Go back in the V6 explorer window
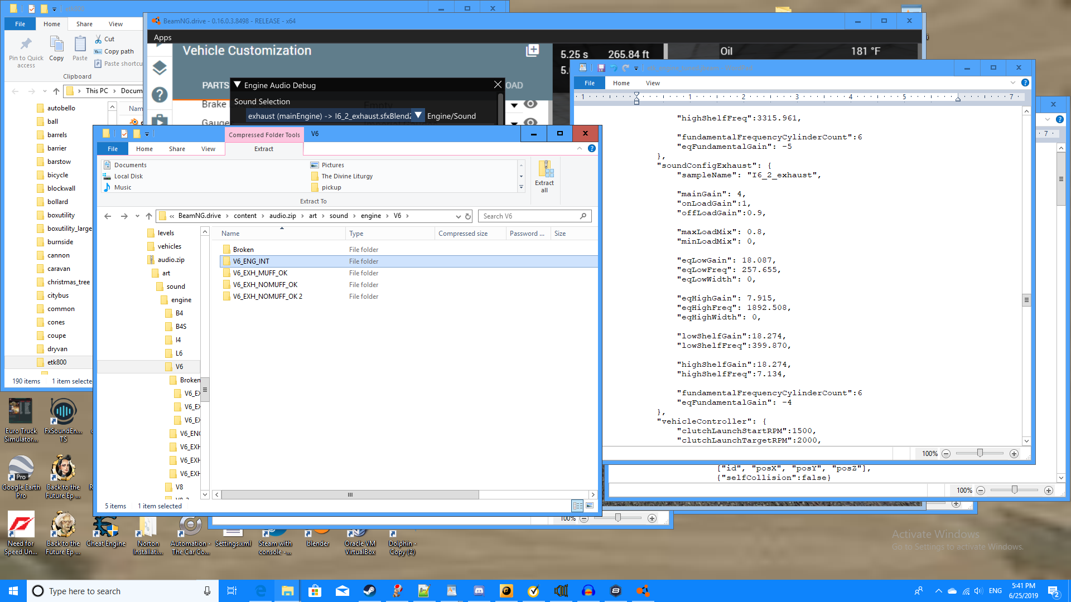Viewport: 1071px width, 602px height. [108, 216]
